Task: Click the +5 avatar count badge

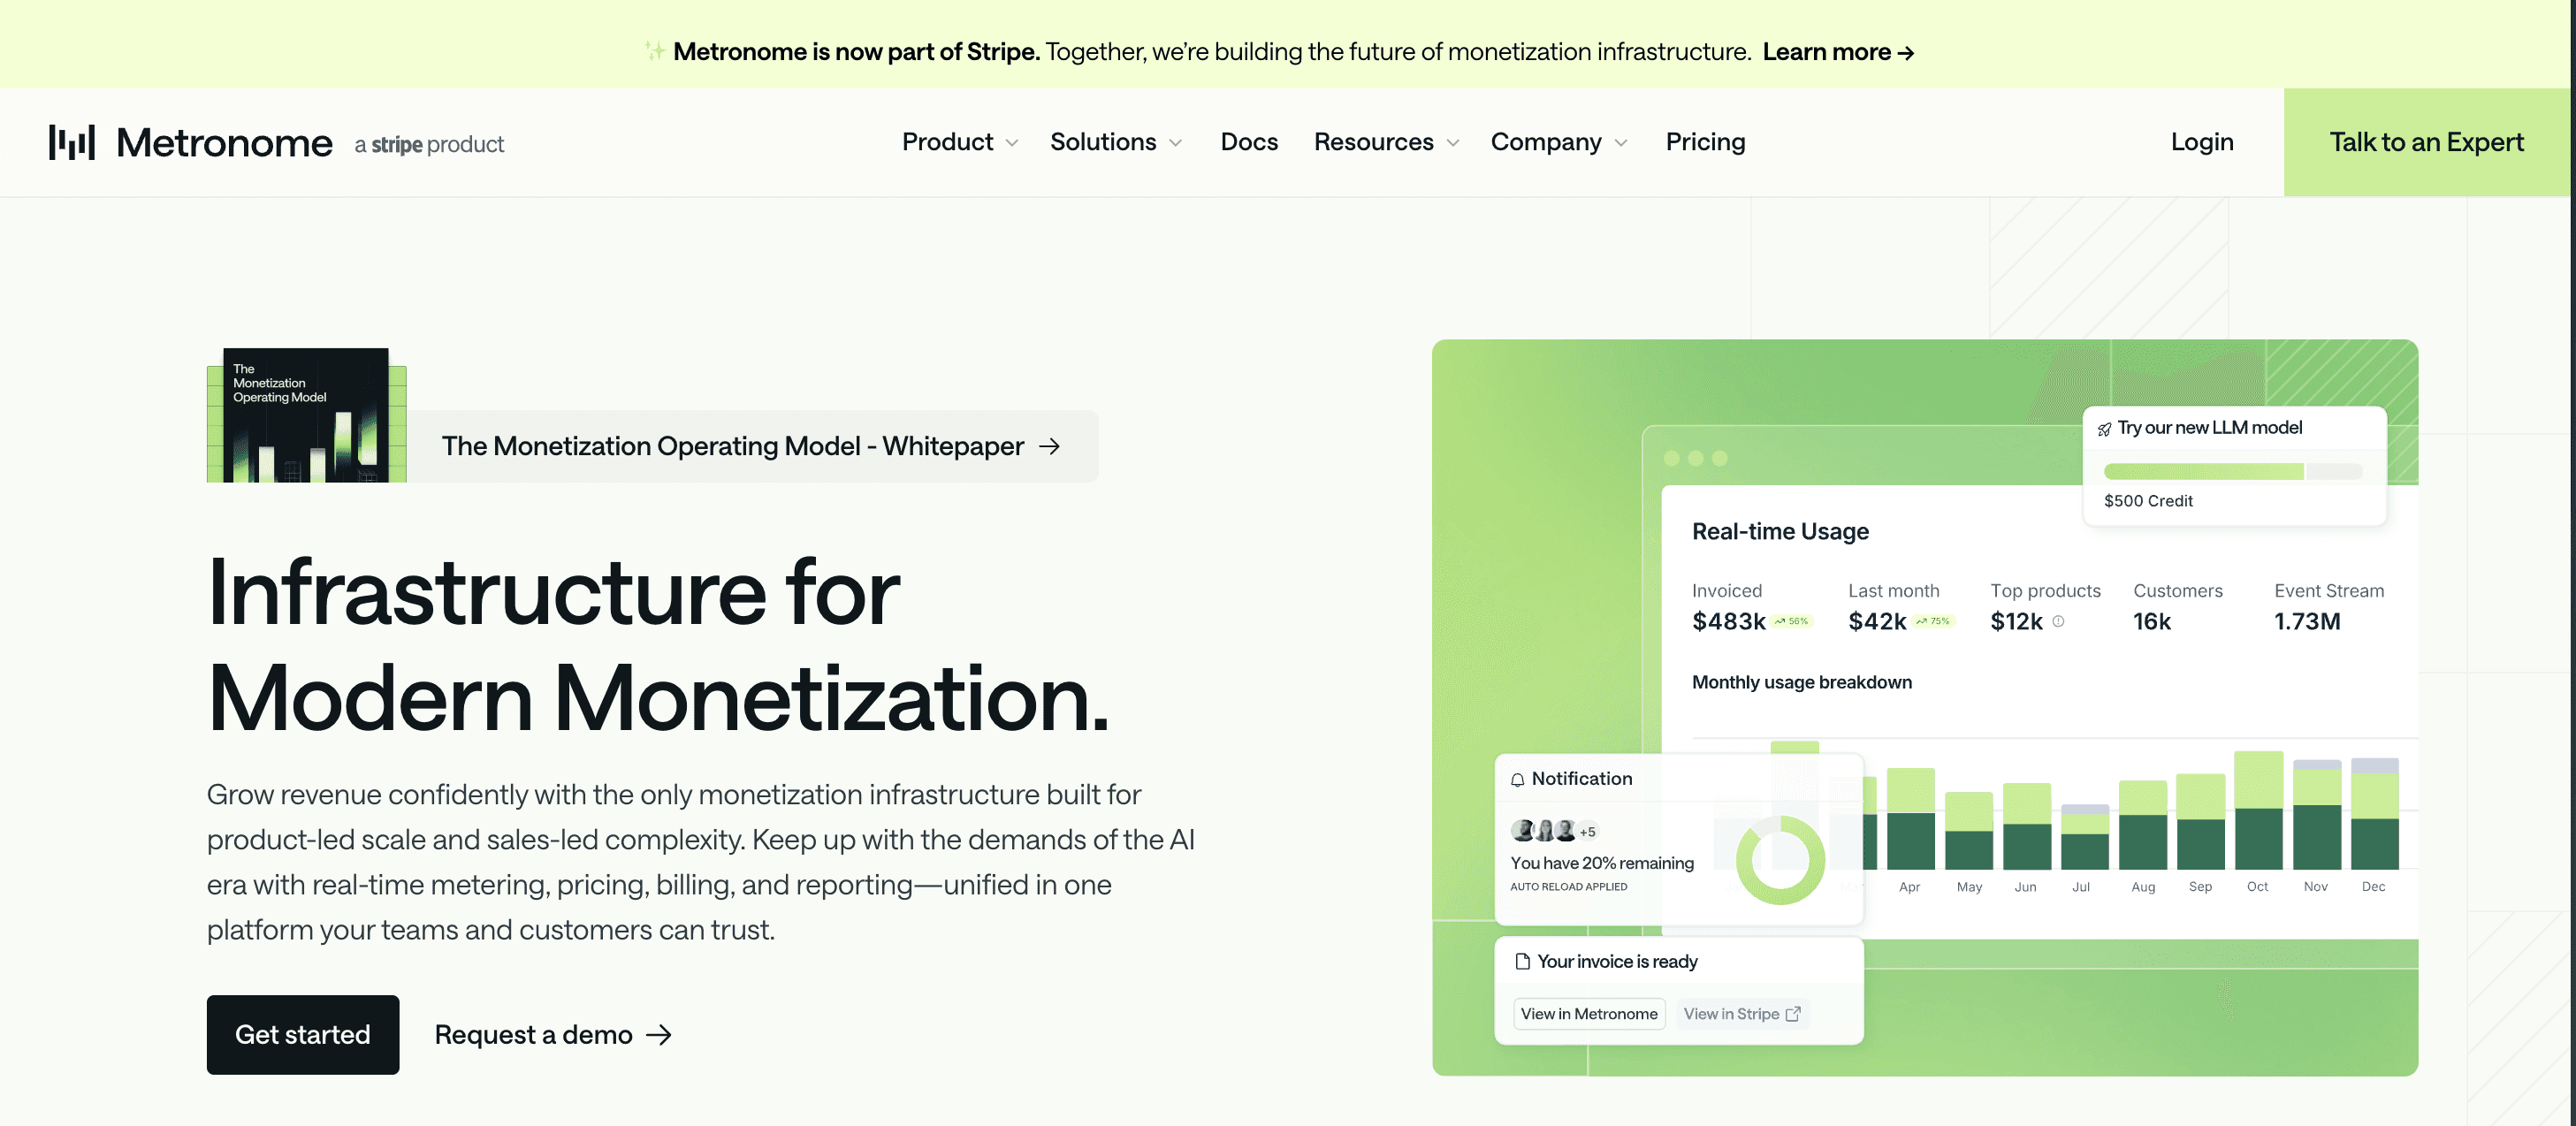Action: tap(1588, 831)
